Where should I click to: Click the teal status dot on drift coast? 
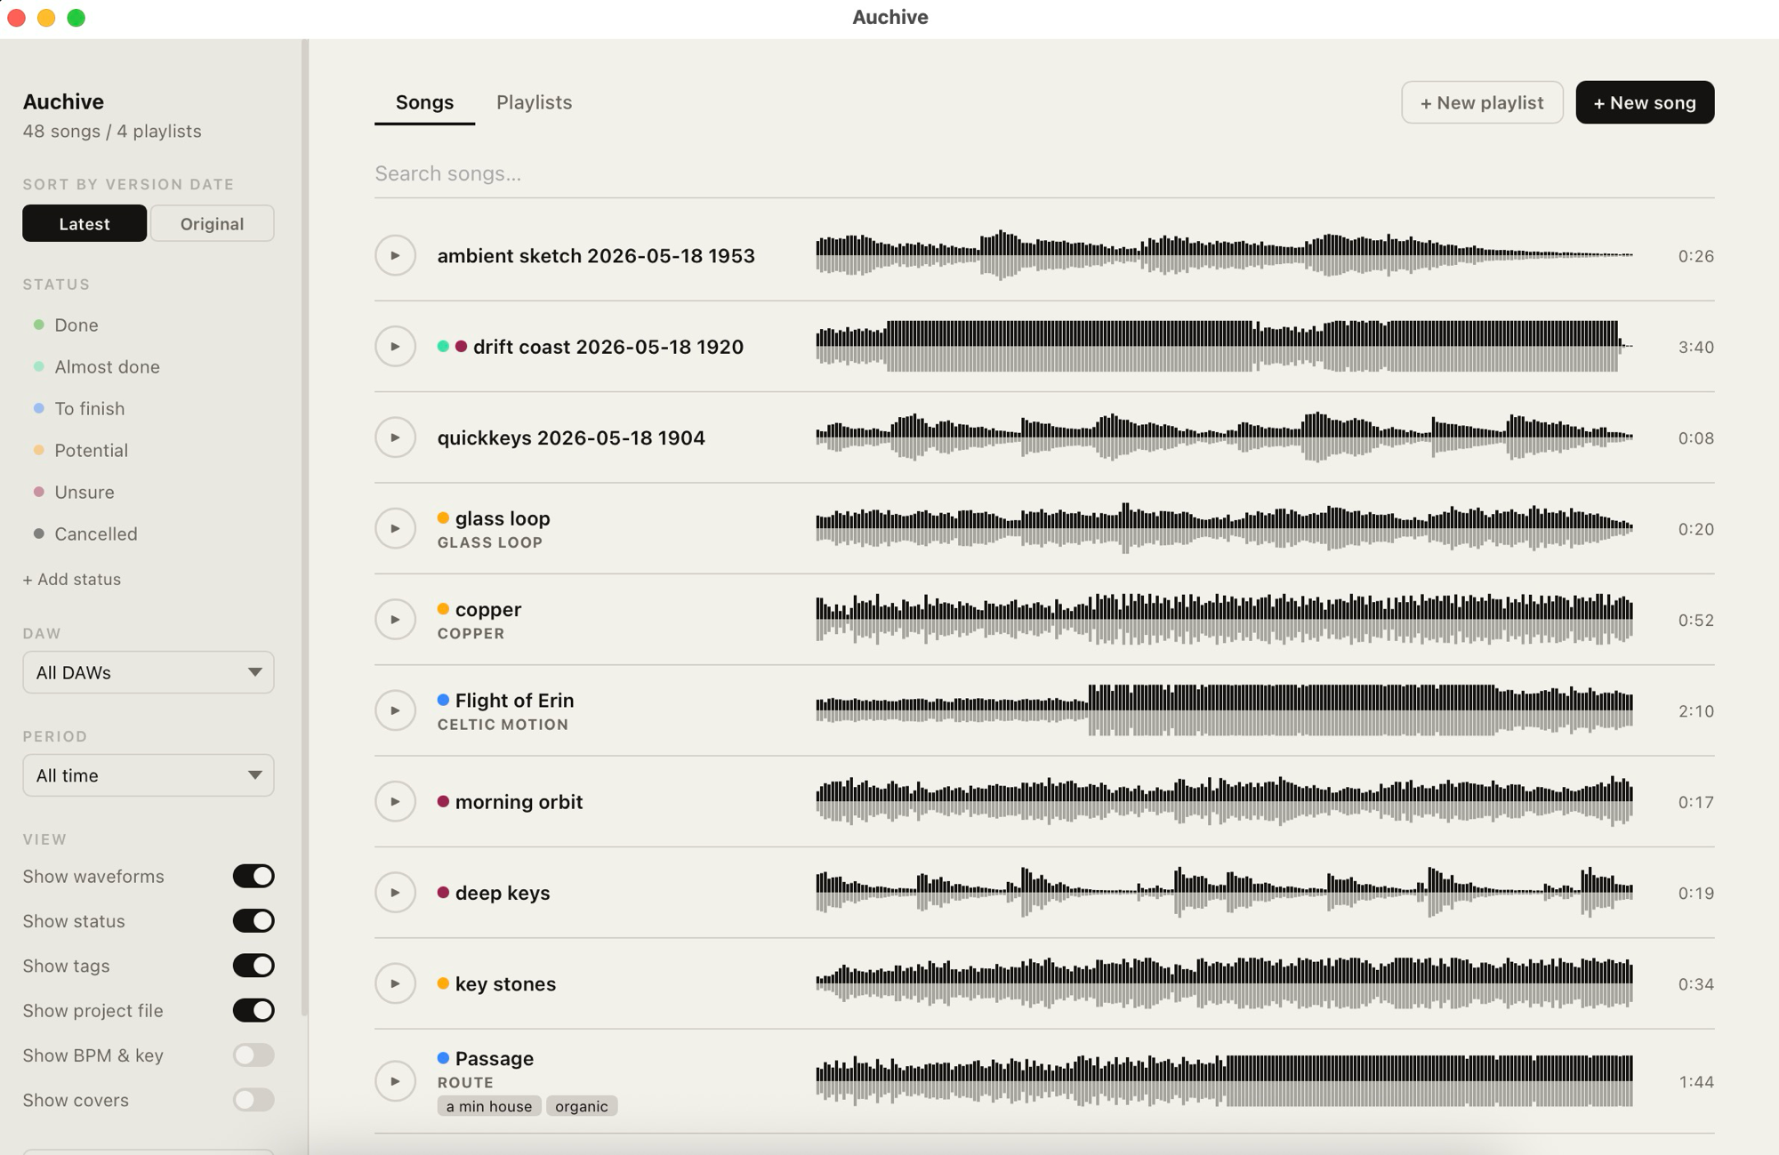[443, 347]
